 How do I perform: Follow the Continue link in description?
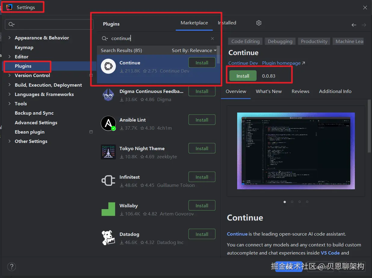(237, 234)
